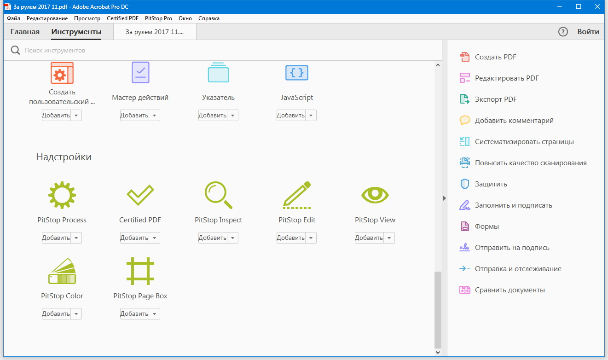Open the PitStop Pro menu

(x=158, y=18)
